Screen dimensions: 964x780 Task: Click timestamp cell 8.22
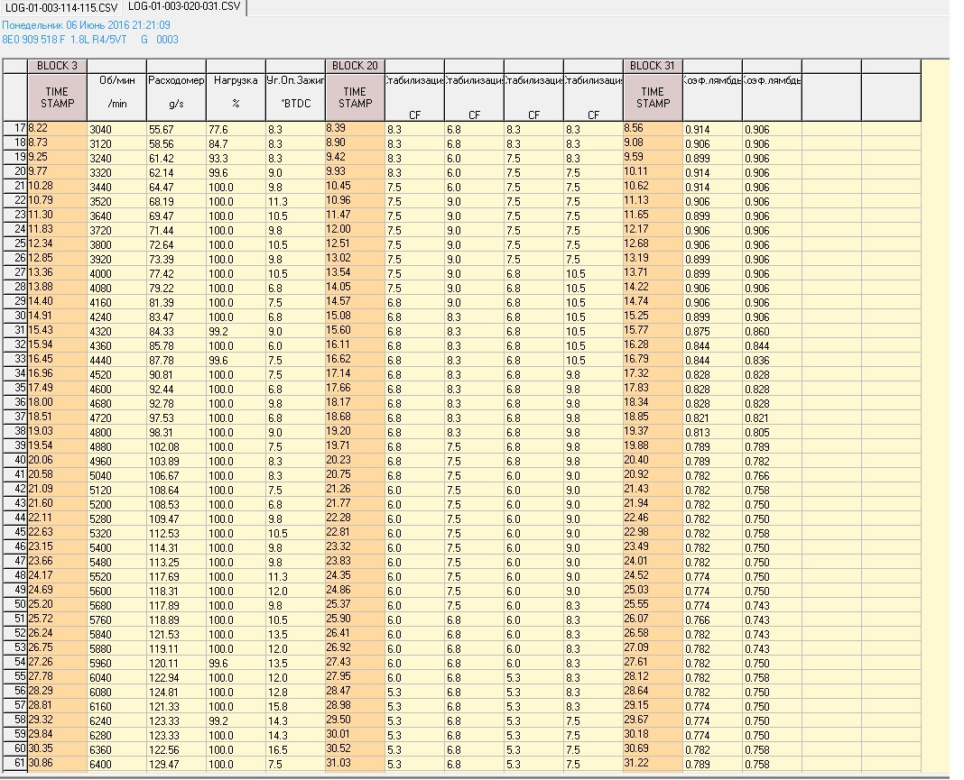coord(57,128)
